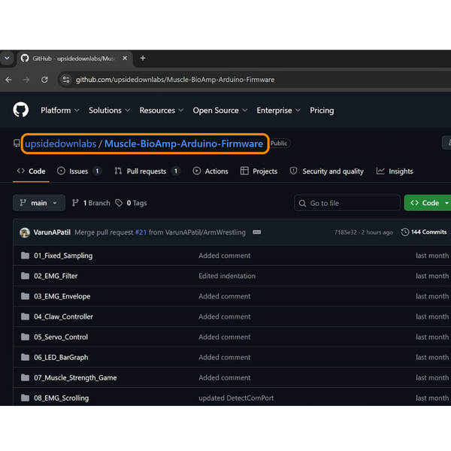
Task: Click the folder icon of 06_LED_BarGraph
Action: 25,357
